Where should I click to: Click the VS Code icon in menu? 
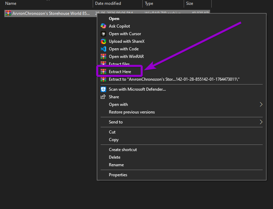click(103, 49)
